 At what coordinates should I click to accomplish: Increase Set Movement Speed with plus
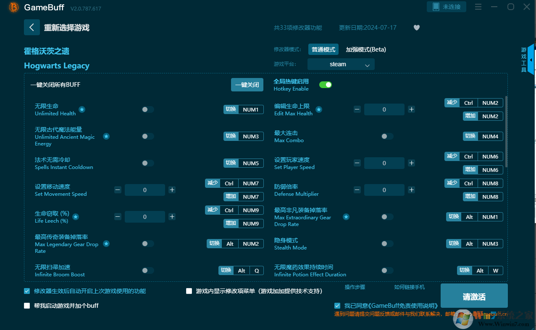pyautogui.click(x=172, y=190)
